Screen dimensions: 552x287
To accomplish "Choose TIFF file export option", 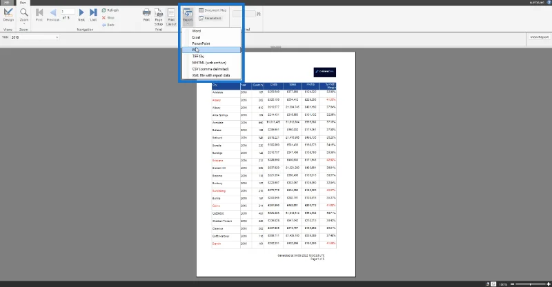I will coord(211,57).
